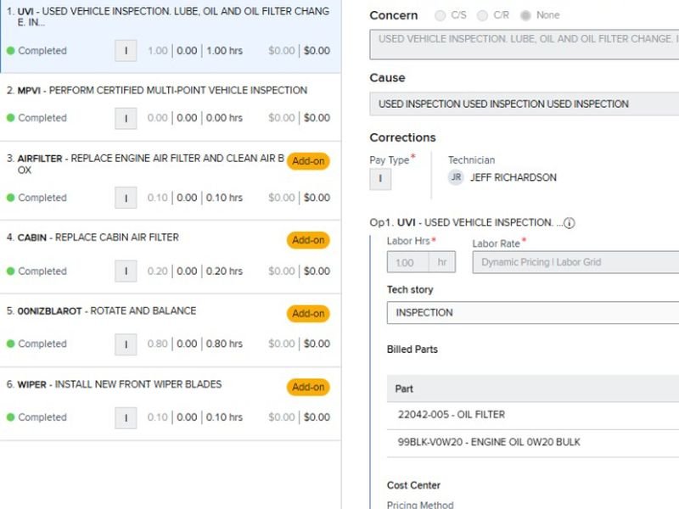Click Add-on badge on AIRFILTER line
Screen dimensions: 679x509
[x=307, y=161]
